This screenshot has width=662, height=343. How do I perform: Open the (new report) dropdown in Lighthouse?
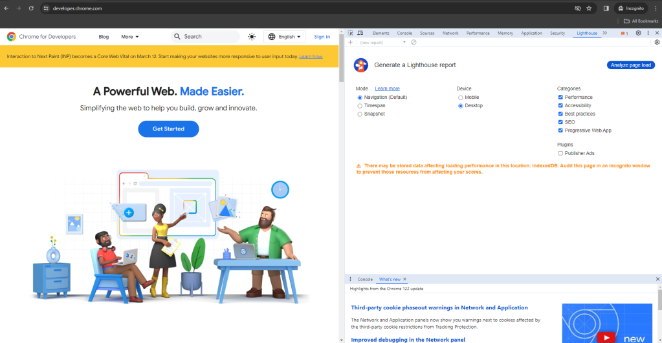tap(382, 42)
